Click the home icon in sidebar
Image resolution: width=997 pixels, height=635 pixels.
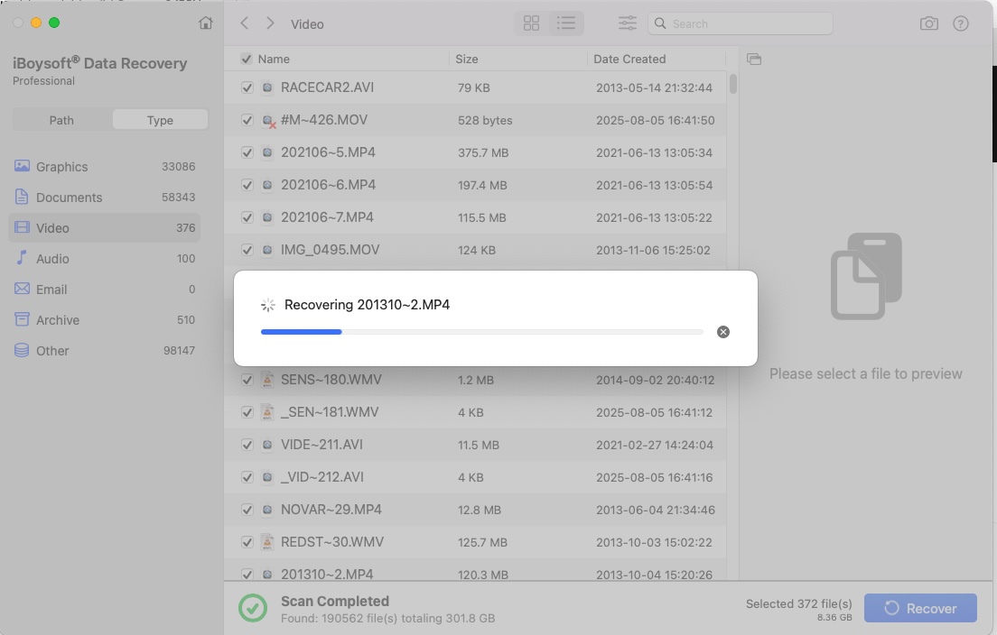206,23
